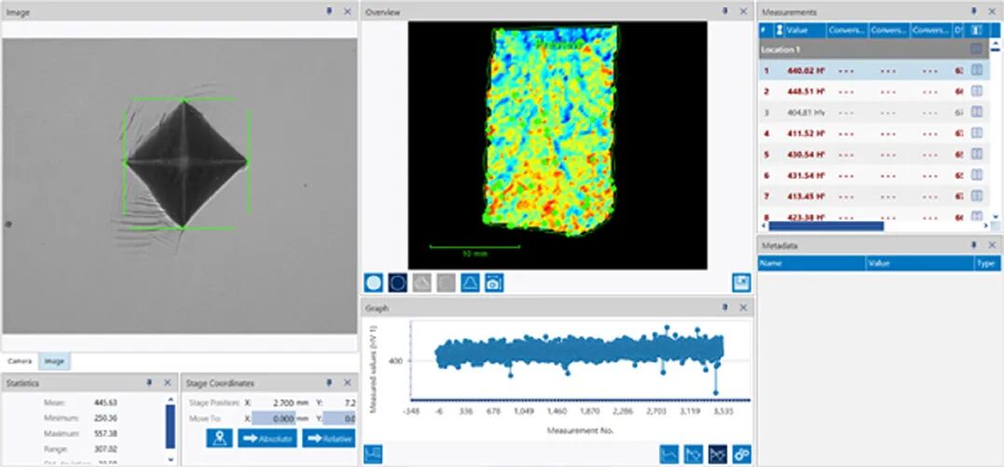Pin the Statistics panel
Viewport: 1004px width, 467px height.
click(x=149, y=382)
